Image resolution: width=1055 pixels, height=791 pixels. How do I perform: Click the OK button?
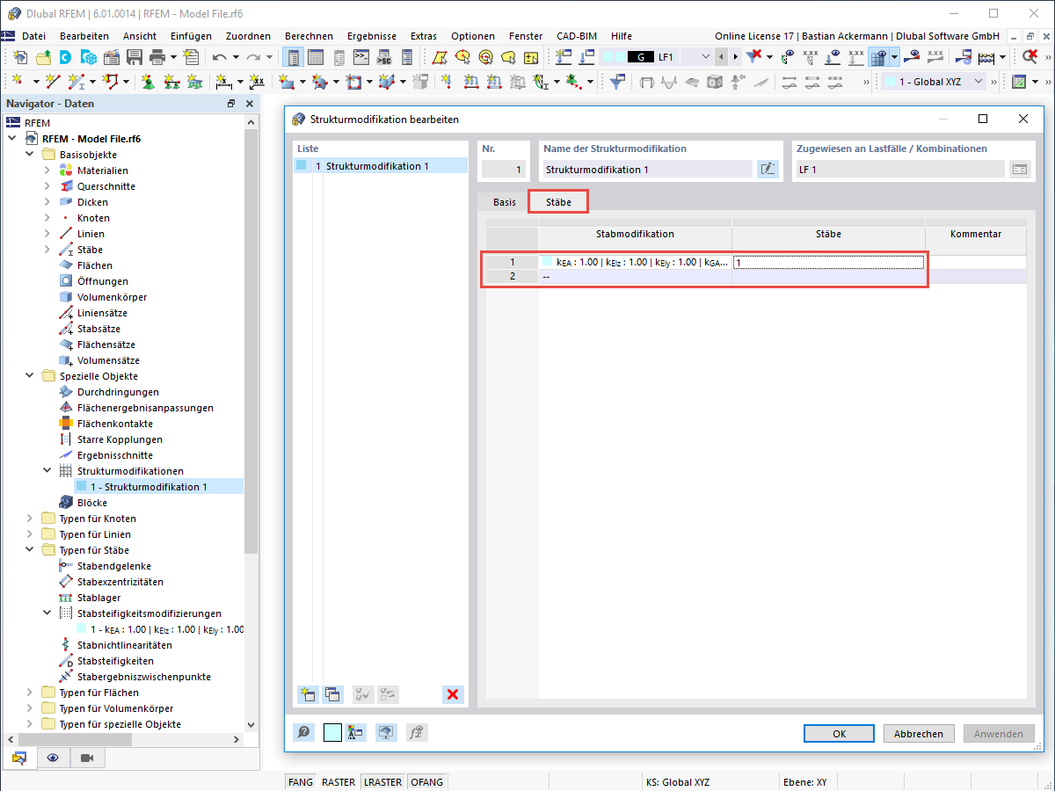(838, 732)
